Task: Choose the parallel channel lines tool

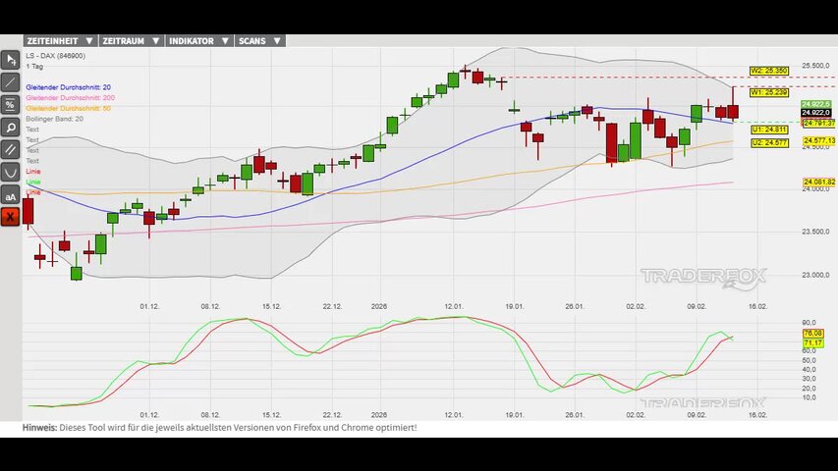Action: pyautogui.click(x=11, y=150)
